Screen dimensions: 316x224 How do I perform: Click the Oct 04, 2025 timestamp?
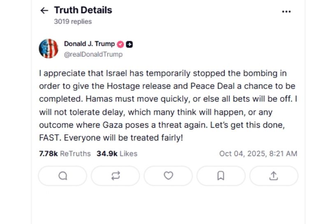point(258,154)
